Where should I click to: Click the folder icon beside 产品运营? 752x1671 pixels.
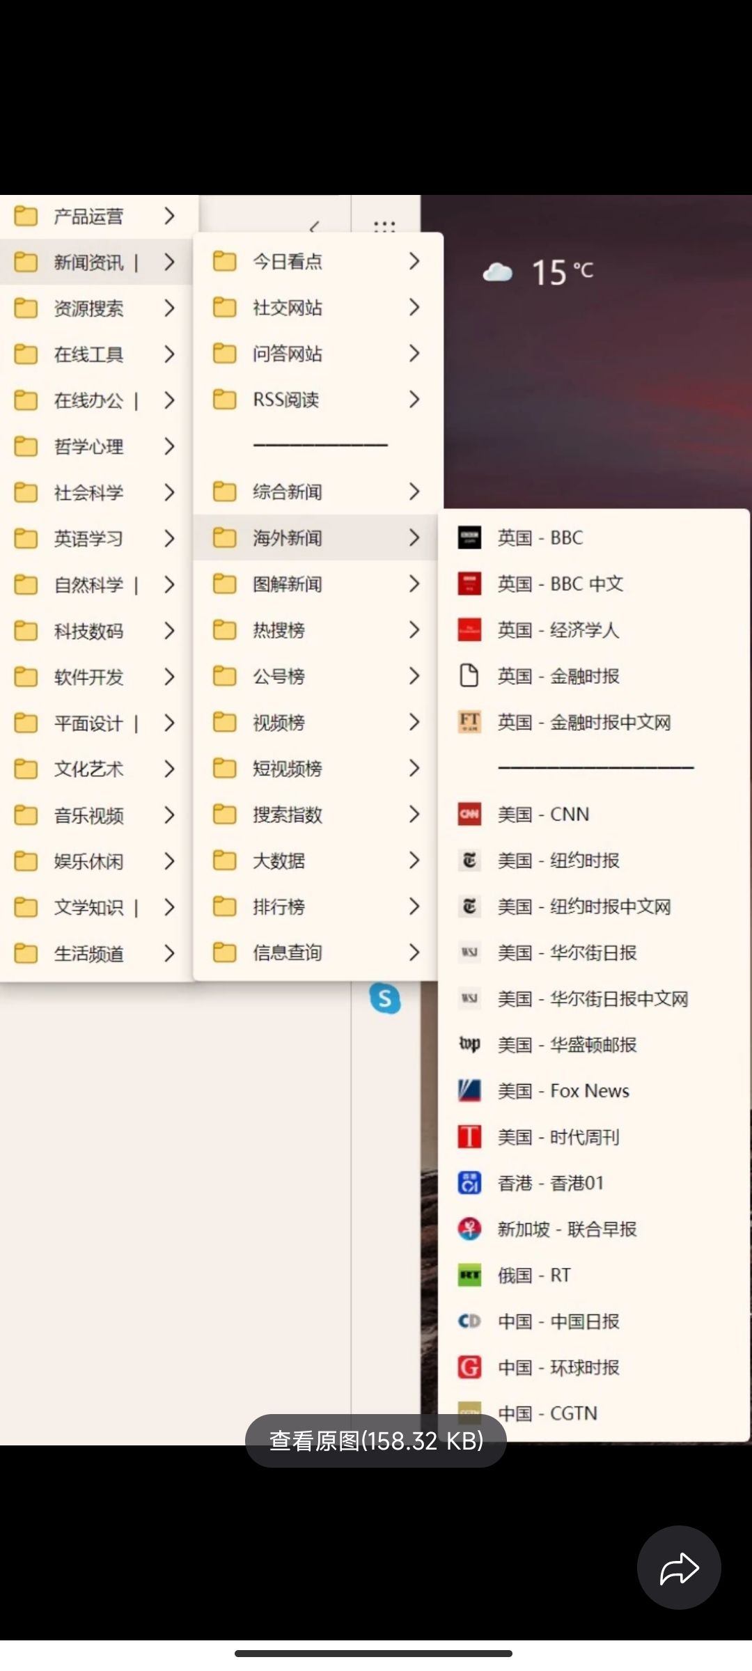click(26, 216)
